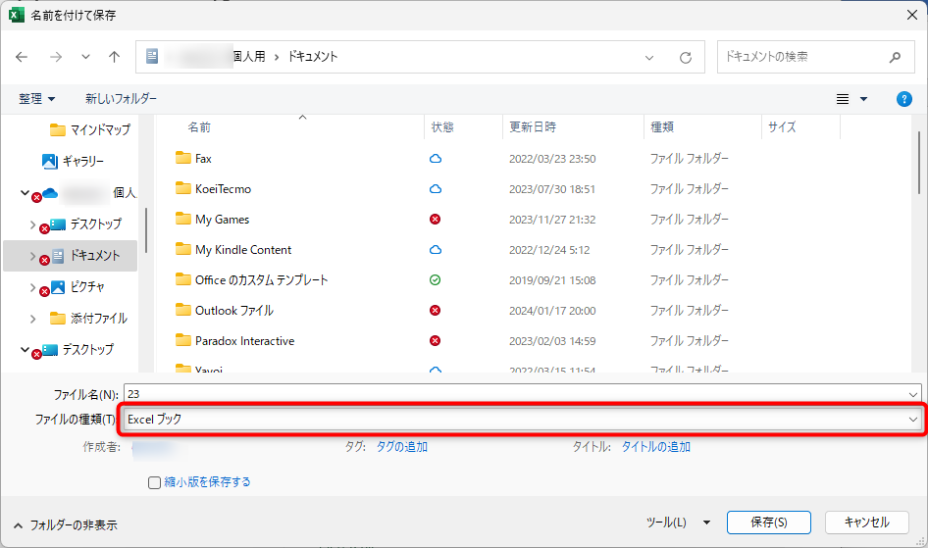Click cloud status icon for My Kindle Content
Image resolution: width=928 pixels, height=548 pixels.
pos(435,250)
